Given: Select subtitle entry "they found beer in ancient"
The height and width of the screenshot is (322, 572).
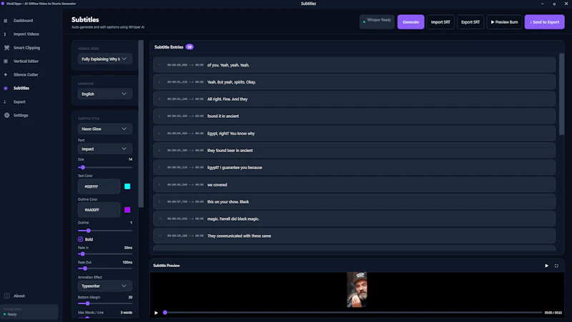Looking at the screenshot, I should [x=354, y=151].
